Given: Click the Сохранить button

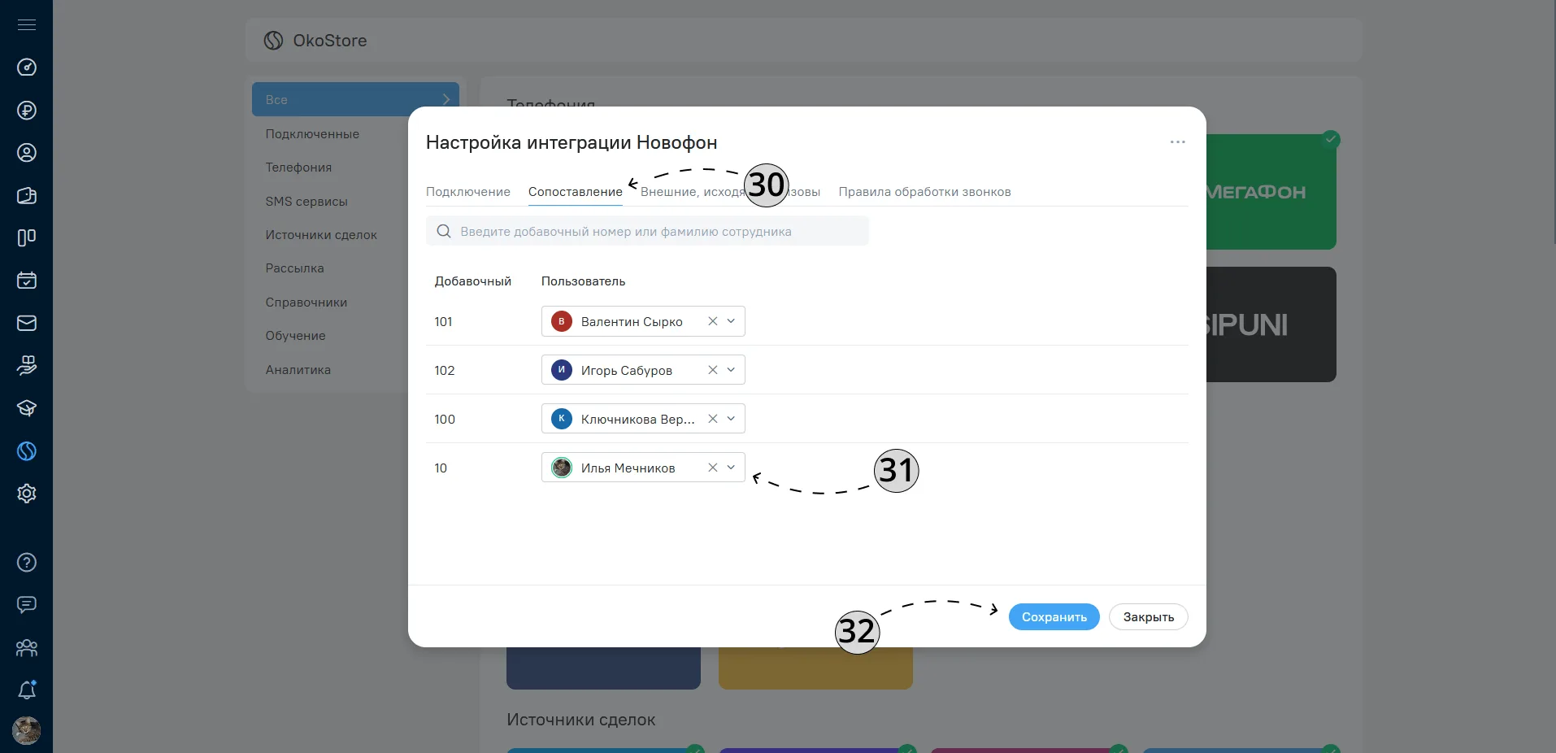Looking at the screenshot, I should coord(1054,617).
